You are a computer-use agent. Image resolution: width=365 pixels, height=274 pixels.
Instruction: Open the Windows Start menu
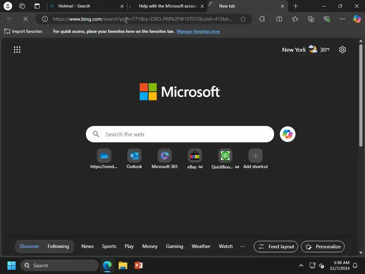pos(11,265)
